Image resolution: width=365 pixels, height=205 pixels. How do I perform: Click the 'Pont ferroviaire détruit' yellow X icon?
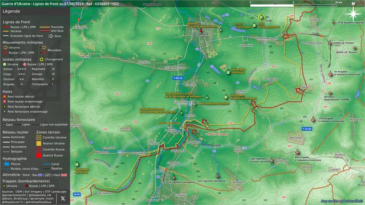5,106
